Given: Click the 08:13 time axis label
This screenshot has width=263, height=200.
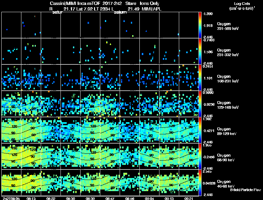Looking at the screenshot, I should pyautogui.click(x=31, y=199).
